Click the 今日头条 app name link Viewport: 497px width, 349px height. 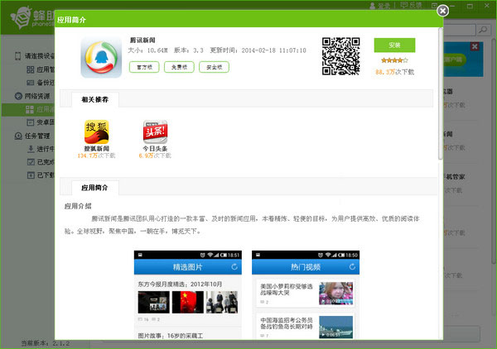coord(155,148)
